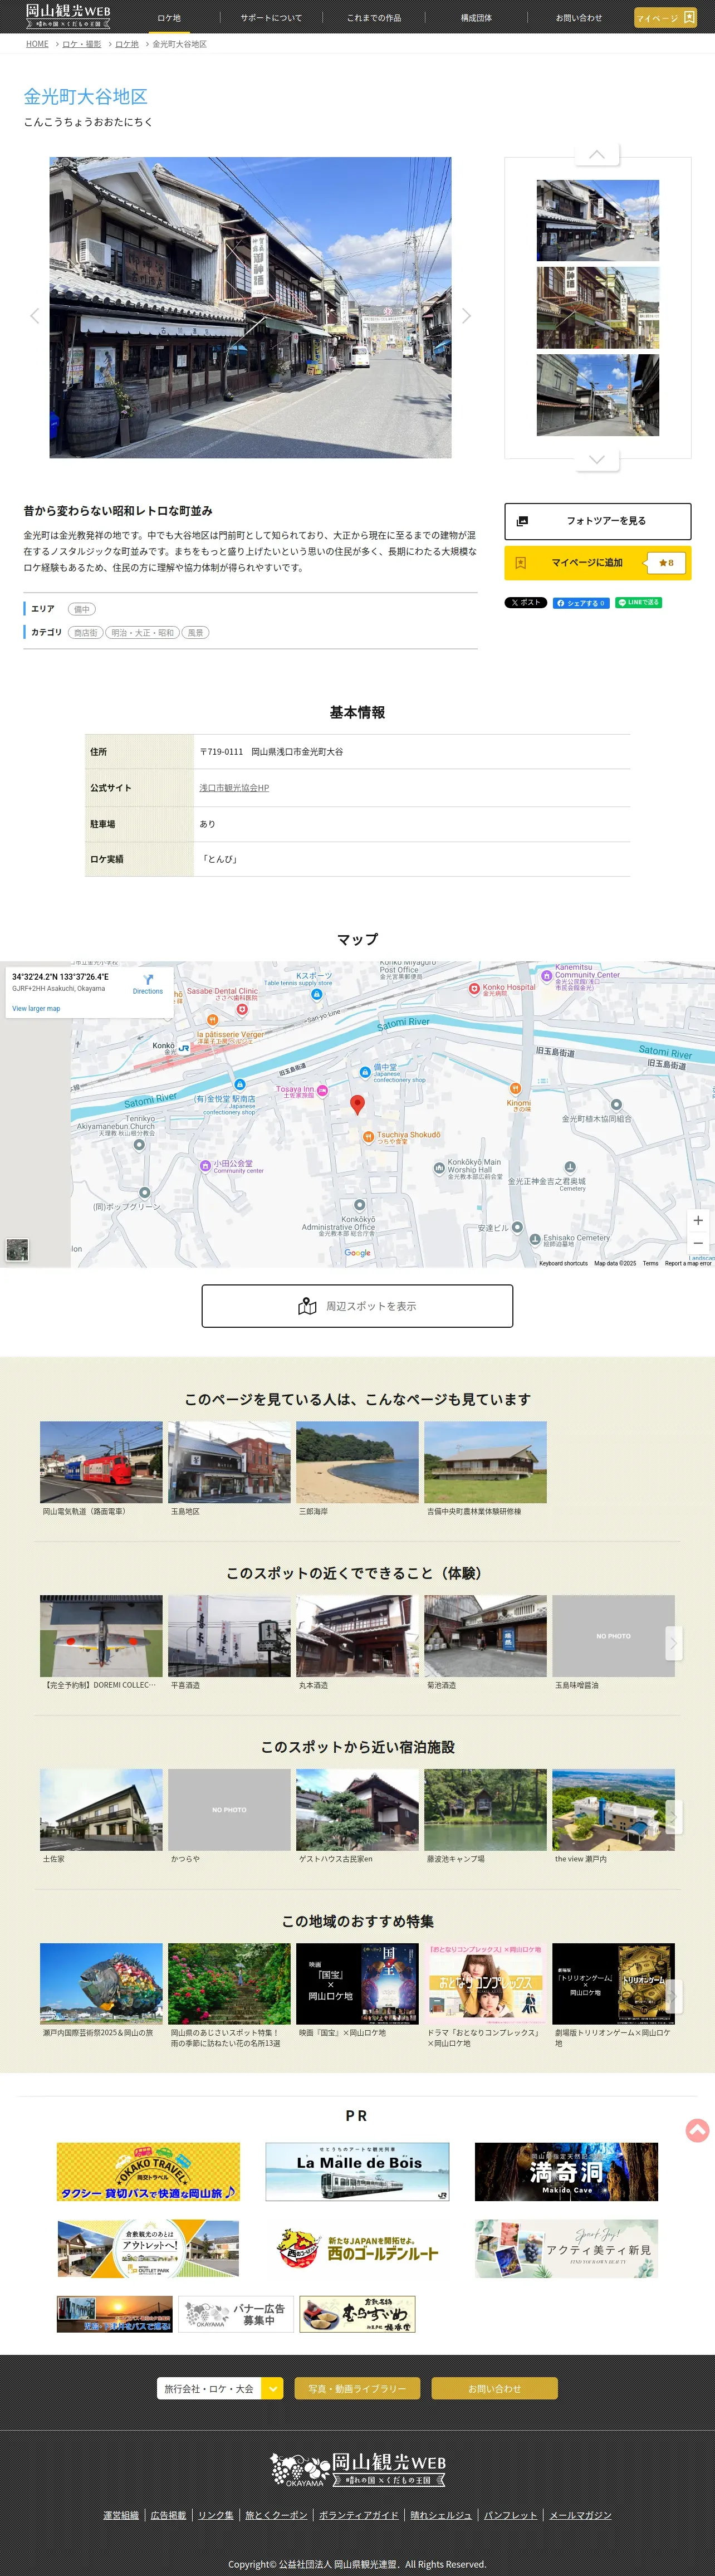The height and width of the screenshot is (2576, 715).
Task: Click 周辺スポットを表示 button
Action: (357, 1306)
